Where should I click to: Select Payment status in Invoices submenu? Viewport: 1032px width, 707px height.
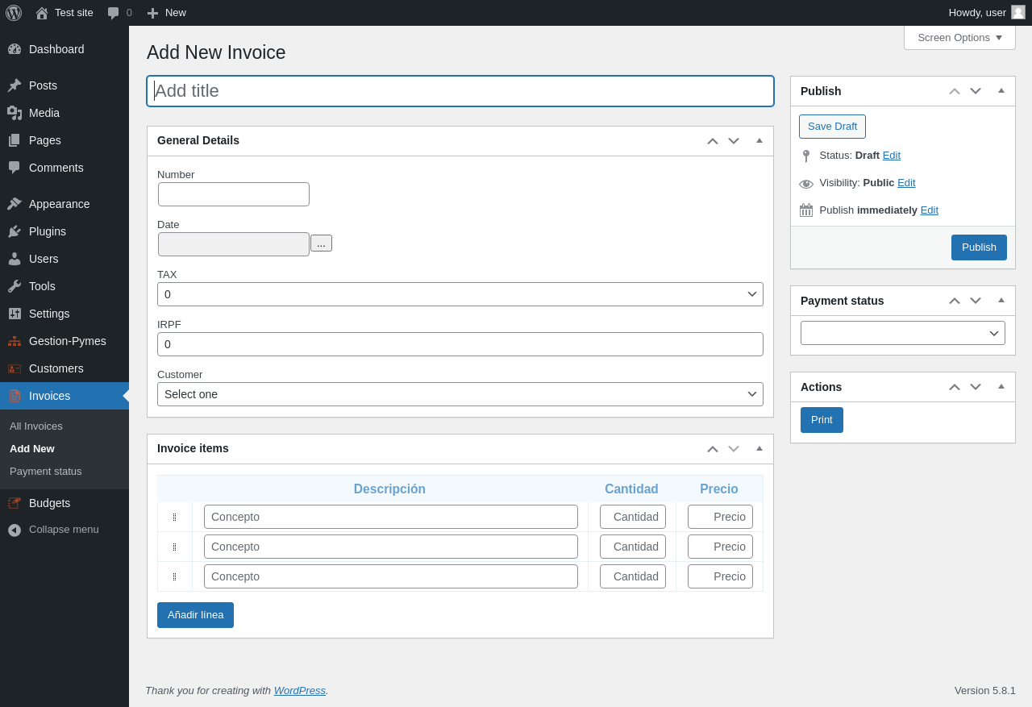[x=46, y=471]
